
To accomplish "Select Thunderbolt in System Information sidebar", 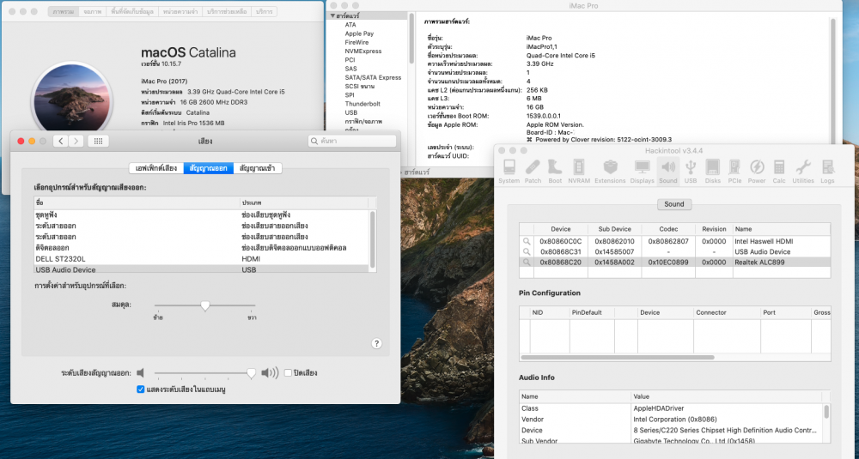I will (362, 104).
